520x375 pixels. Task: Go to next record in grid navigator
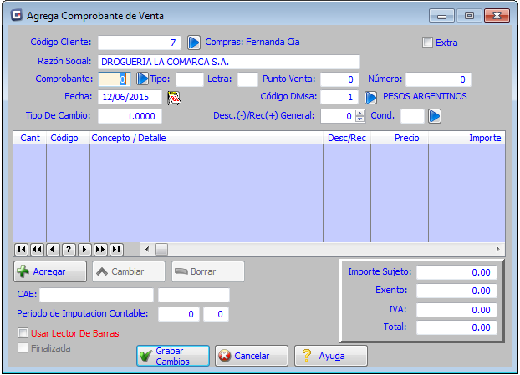84,249
